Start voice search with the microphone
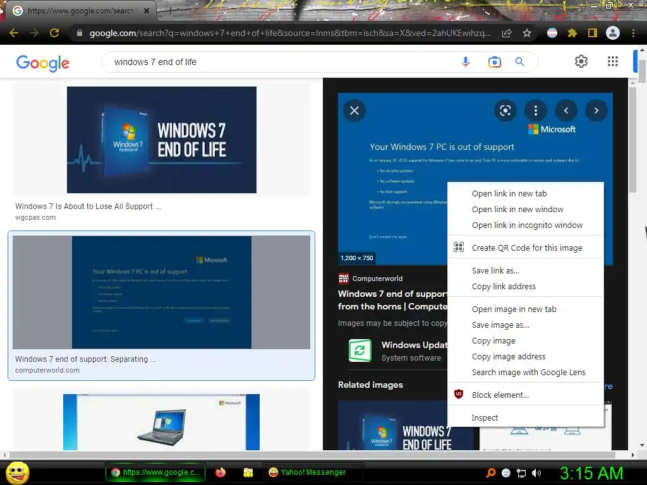The width and height of the screenshot is (647, 485). [x=466, y=62]
